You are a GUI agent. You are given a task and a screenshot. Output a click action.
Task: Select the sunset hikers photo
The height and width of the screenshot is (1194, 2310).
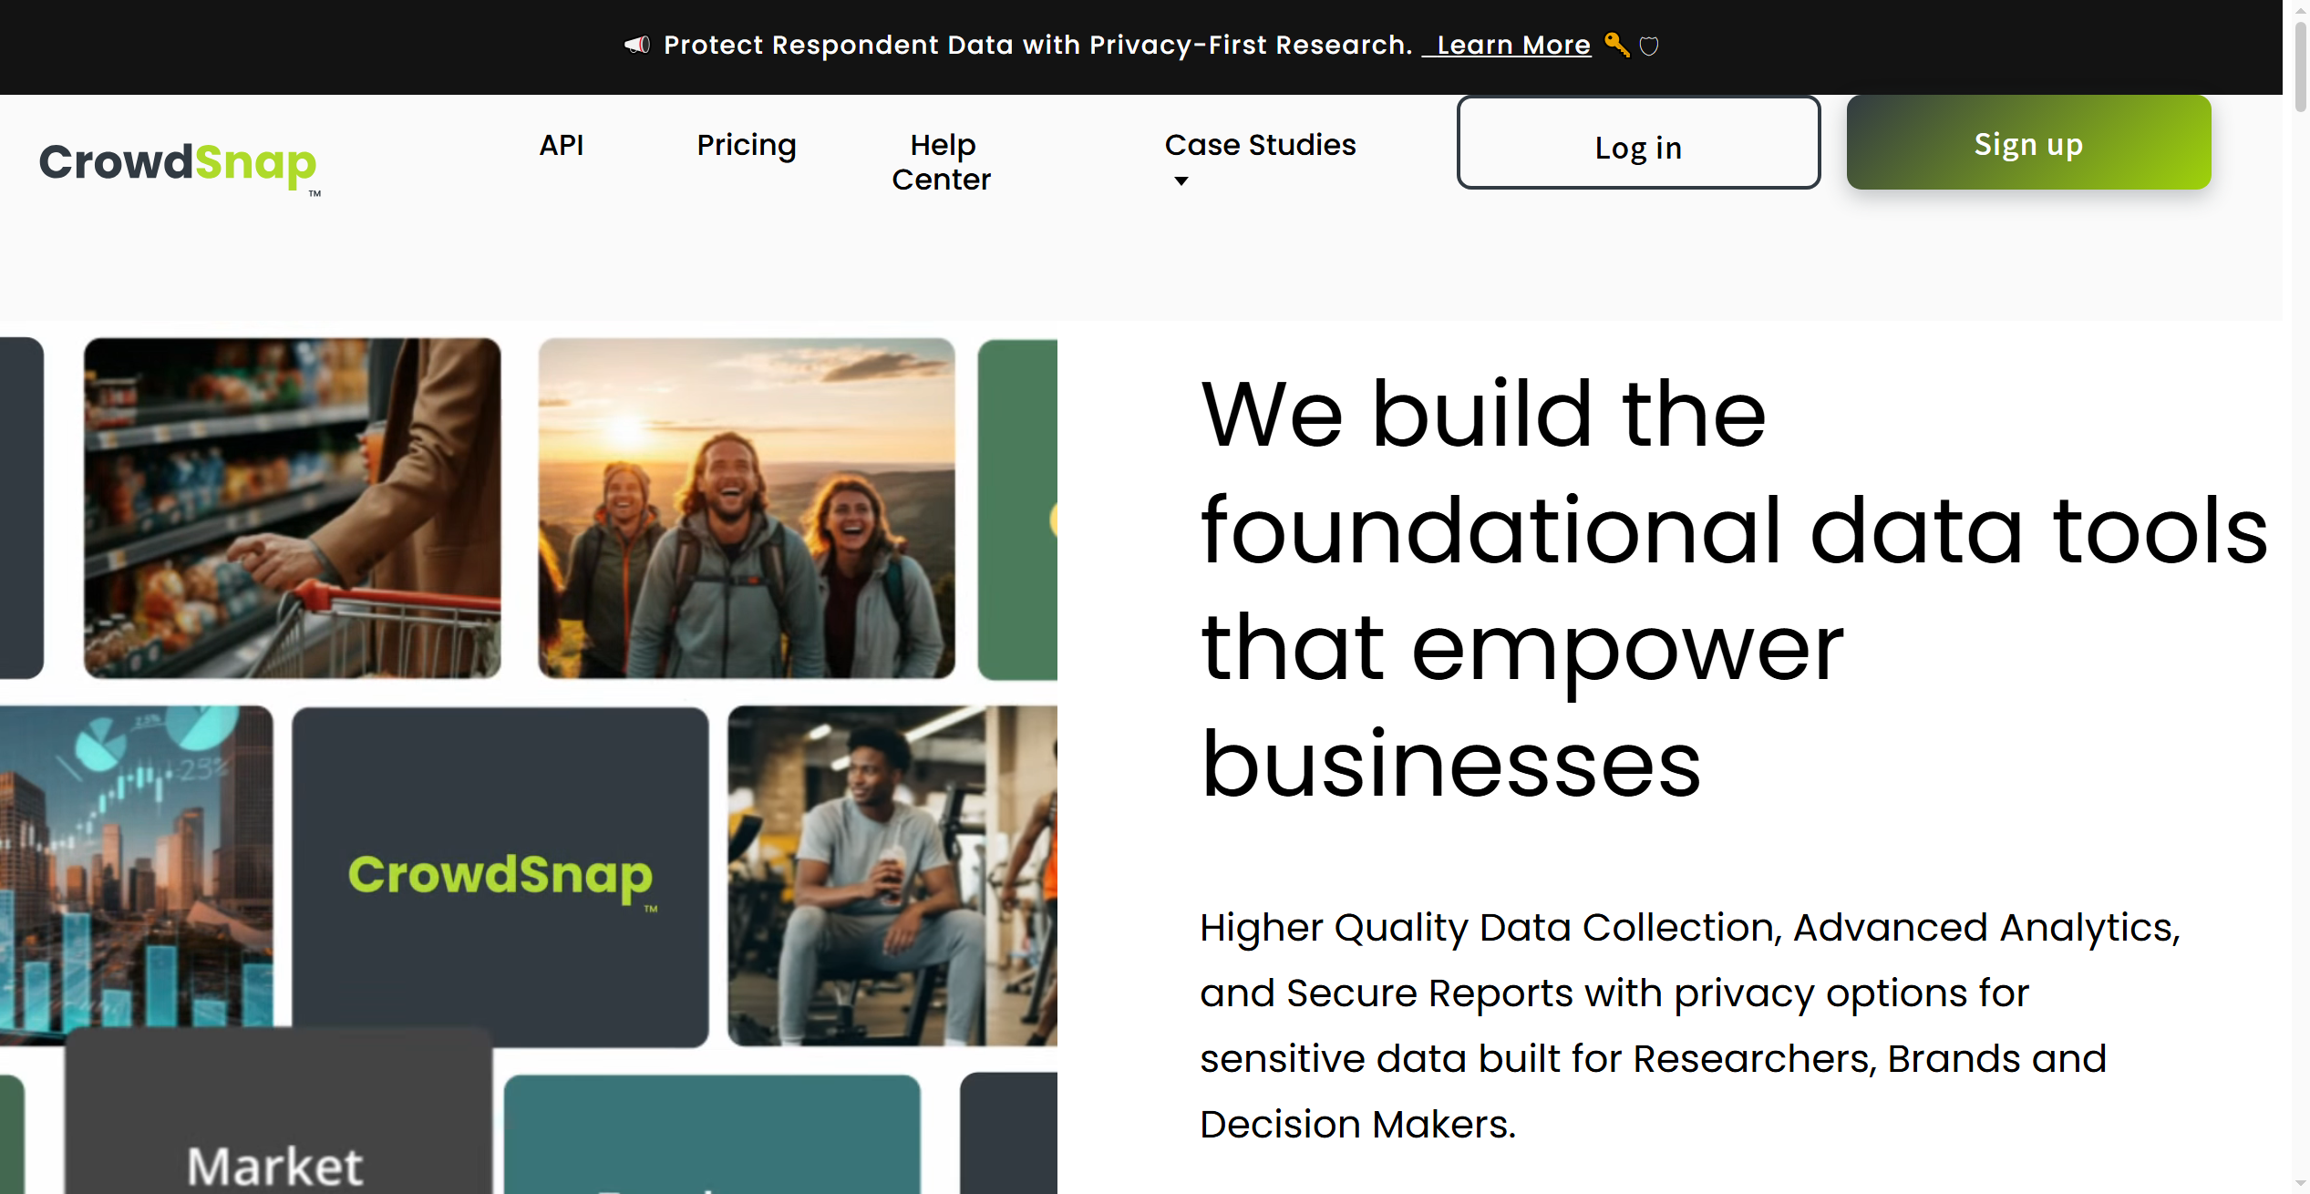pos(747,508)
